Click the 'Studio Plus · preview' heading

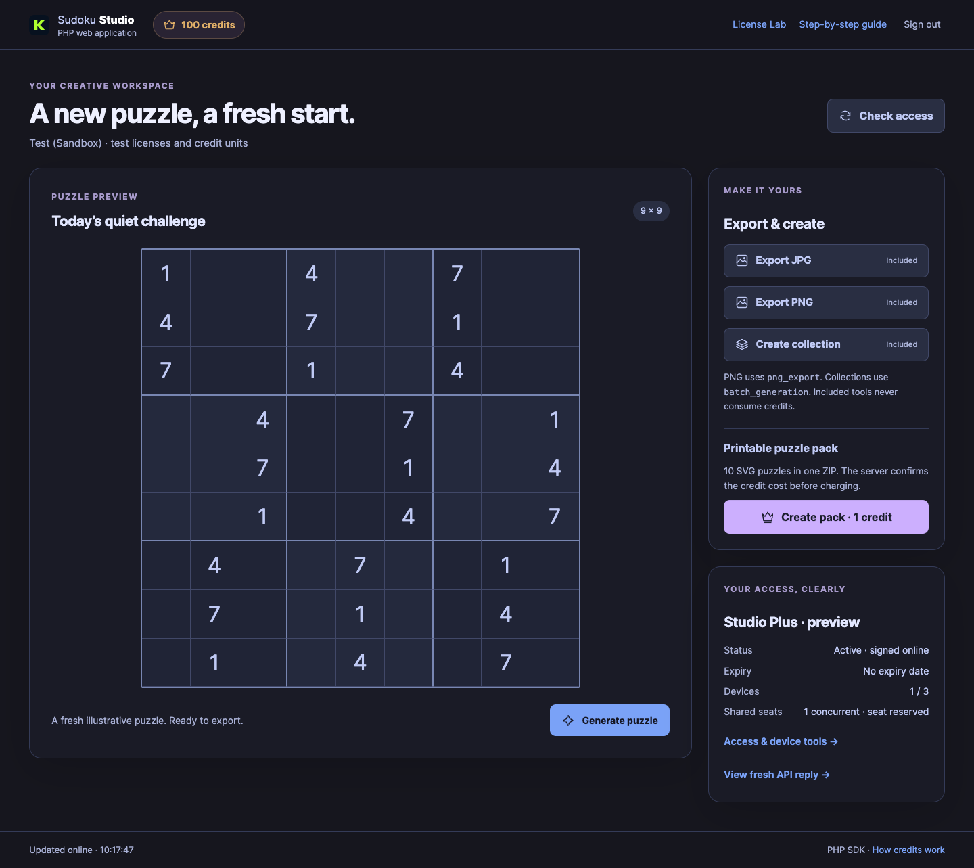791,622
